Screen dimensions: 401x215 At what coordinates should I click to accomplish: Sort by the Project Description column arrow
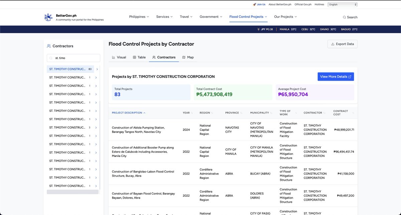(144, 113)
